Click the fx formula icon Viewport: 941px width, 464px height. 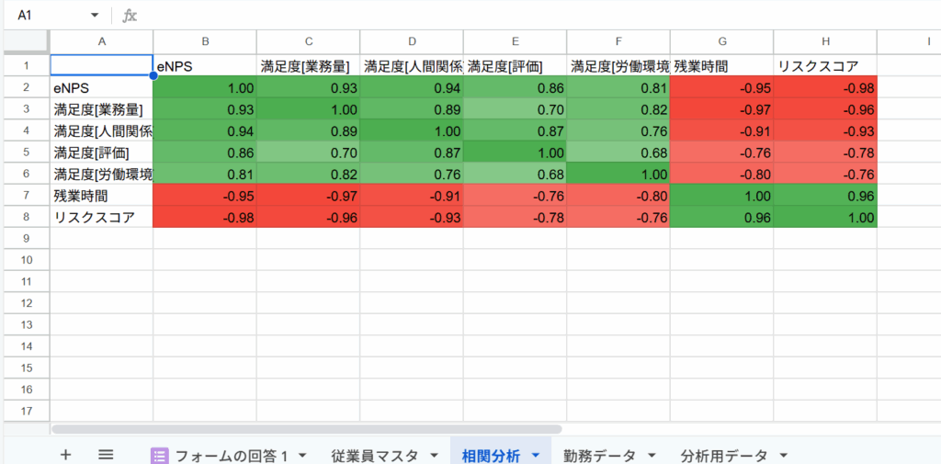tap(130, 16)
